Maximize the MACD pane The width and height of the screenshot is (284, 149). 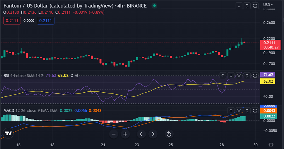pyautogui.click(x=255, y=110)
